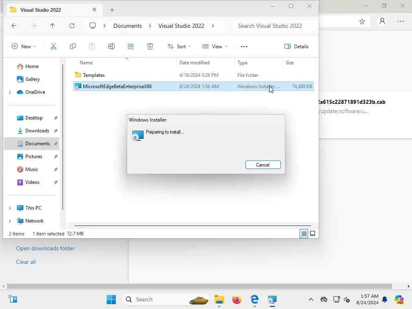Select Home in navigation pane
Screen dimensions: 412x309
pos(32,66)
